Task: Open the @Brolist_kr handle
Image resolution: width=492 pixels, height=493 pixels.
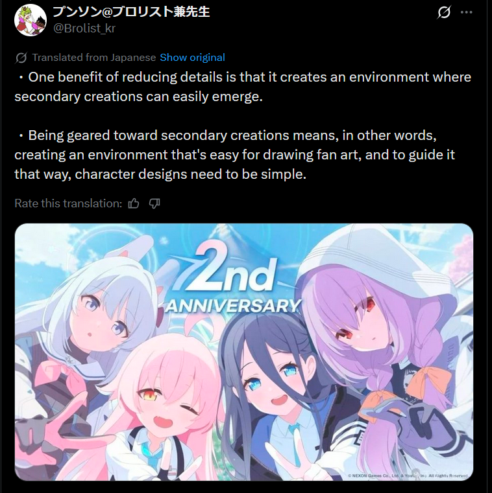Action: pos(84,29)
